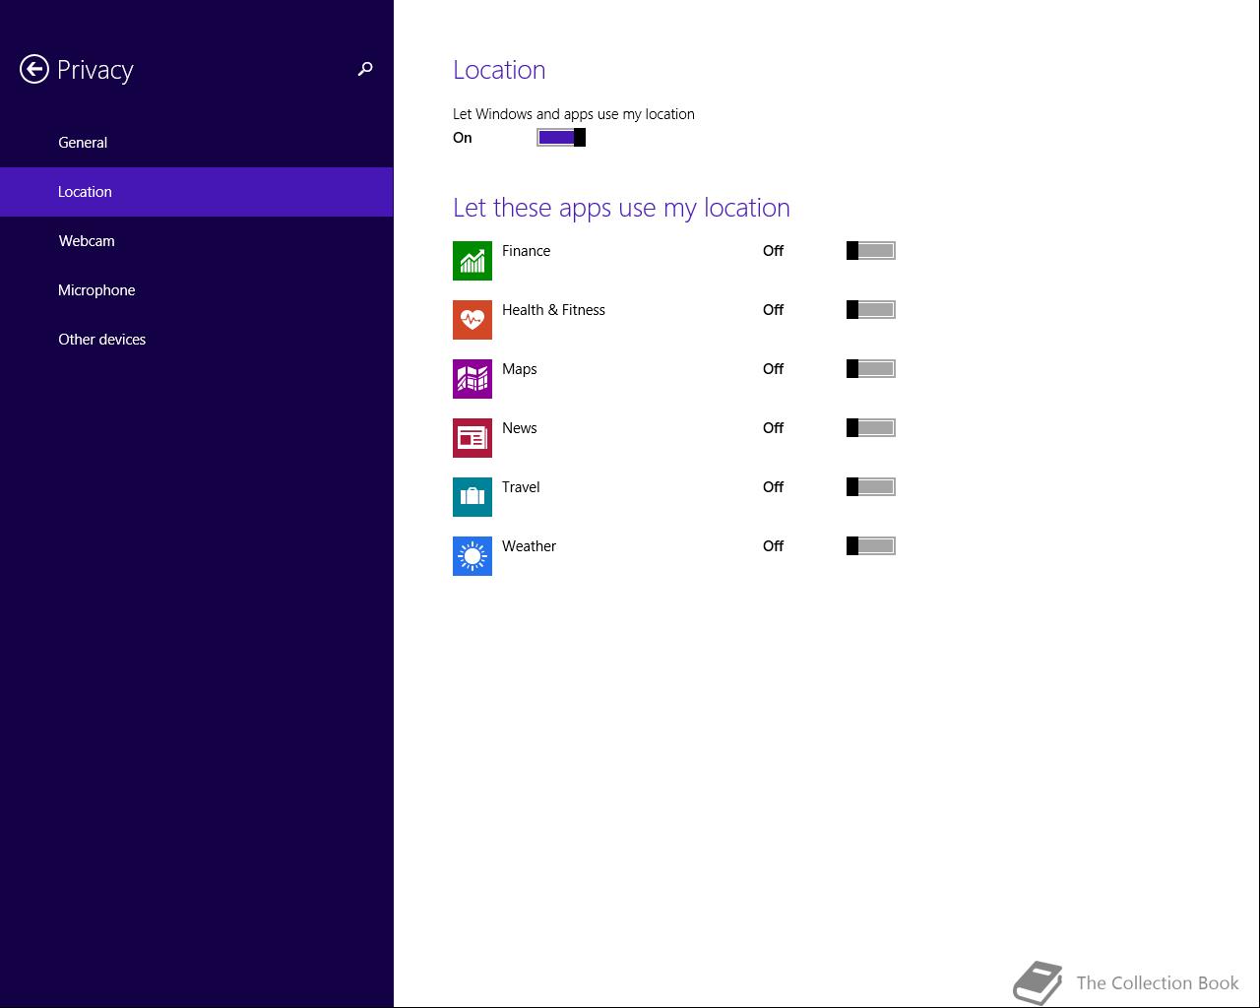1260x1008 pixels.
Task: Open the General privacy section
Action: click(x=197, y=143)
